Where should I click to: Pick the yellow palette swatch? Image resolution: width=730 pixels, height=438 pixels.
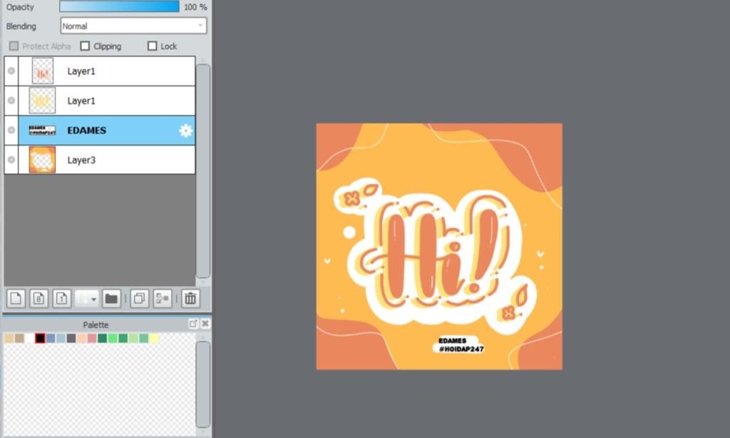coord(154,338)
